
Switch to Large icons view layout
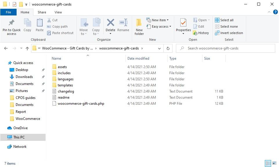click(274, 163)
